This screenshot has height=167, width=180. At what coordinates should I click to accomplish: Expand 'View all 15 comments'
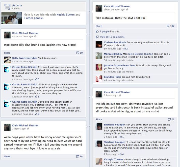click(112, 37)
